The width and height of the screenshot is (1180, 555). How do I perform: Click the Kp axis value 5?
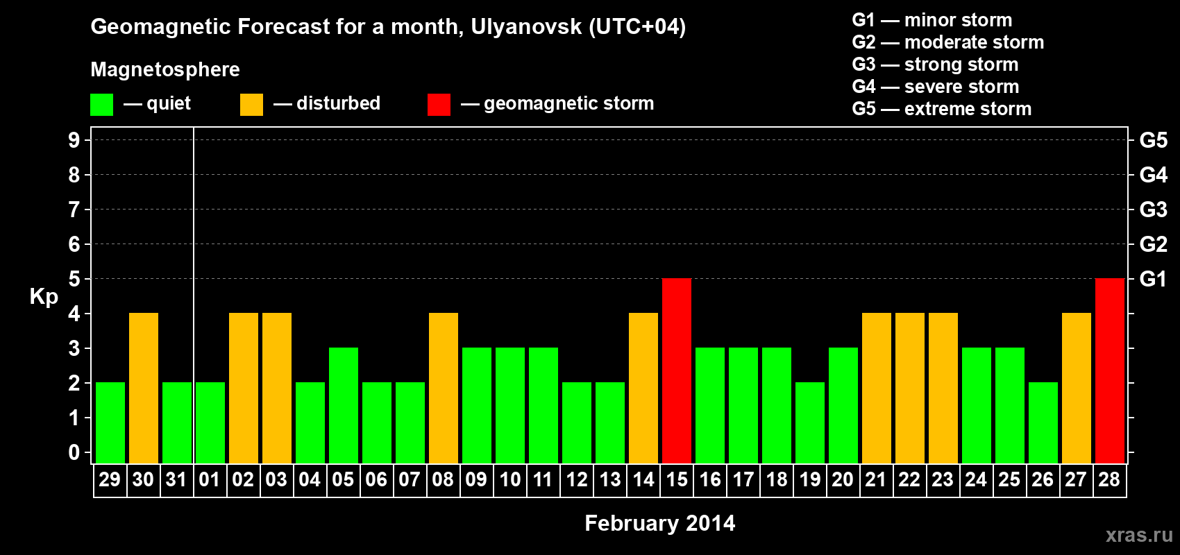coord(74,279)
